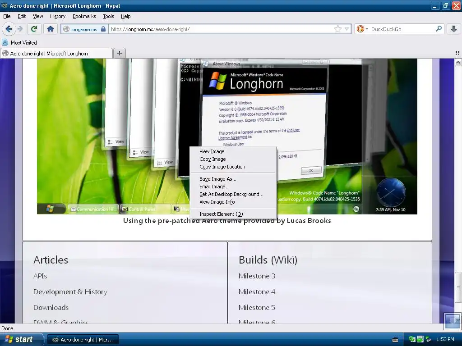
Task: Open the tab groups grid icon
Action: [457, 53]
